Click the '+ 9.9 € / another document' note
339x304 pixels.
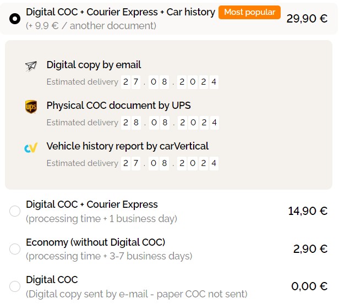91,26
